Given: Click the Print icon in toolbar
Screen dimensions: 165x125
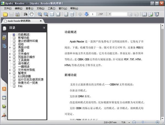Looking at the screenshot, I should [x=17, y=14].
